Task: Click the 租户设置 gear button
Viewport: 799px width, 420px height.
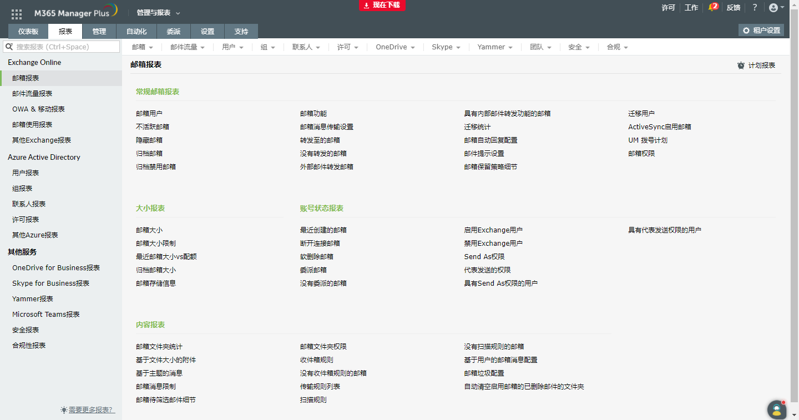Action: coord(761,31)
